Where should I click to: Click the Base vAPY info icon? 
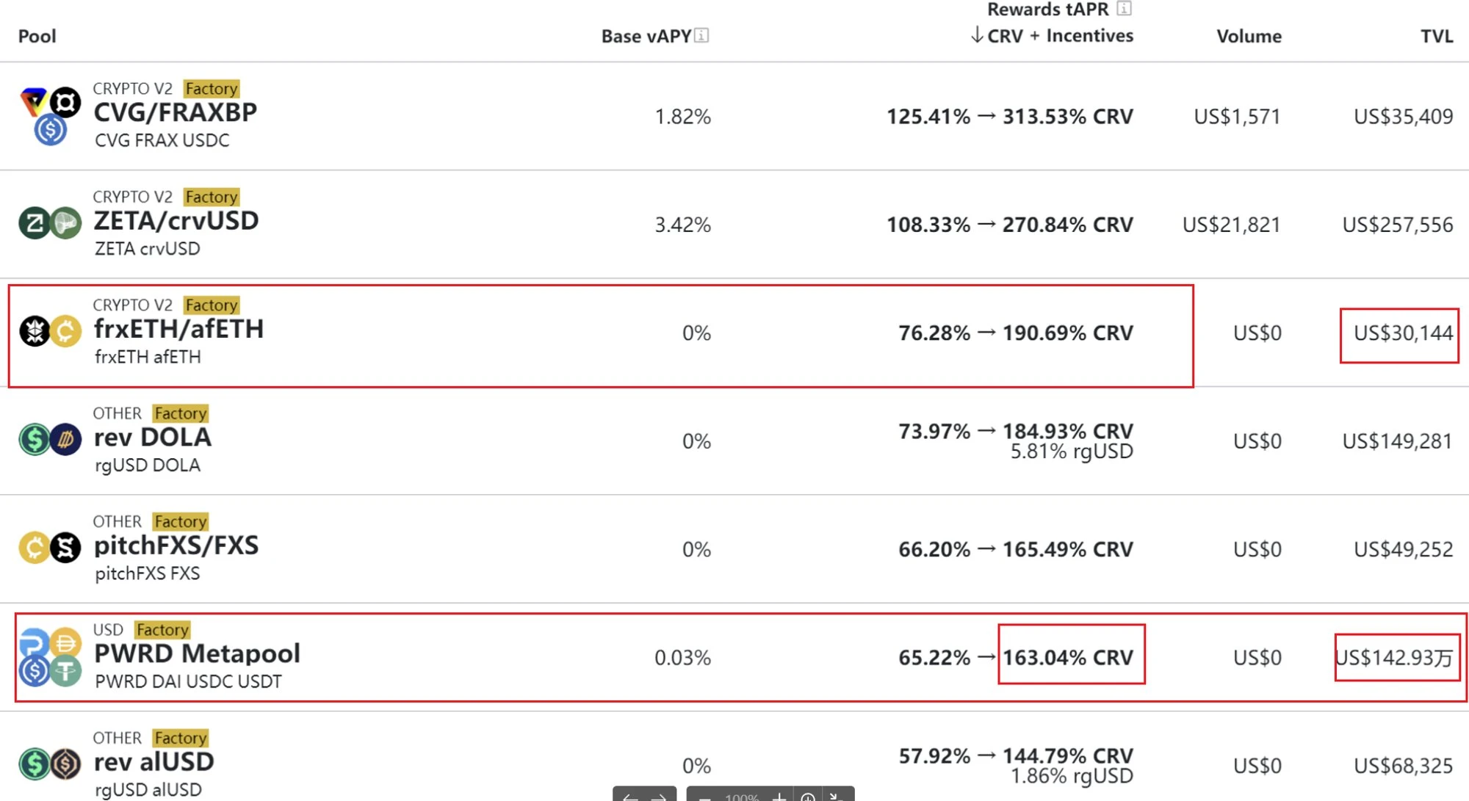click(x=701, y=35)
